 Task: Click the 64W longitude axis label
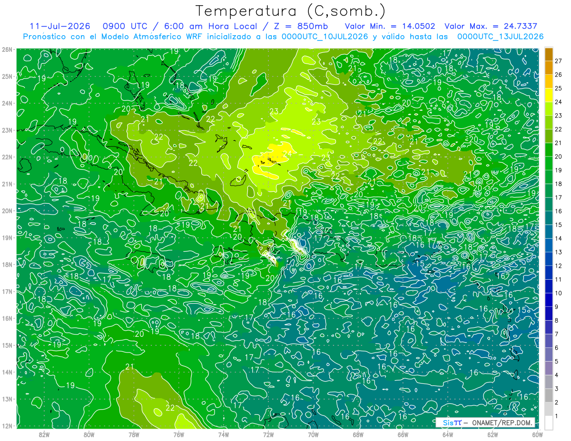coord(448,434)
